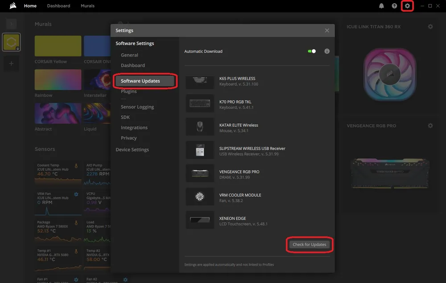
Task: Click K70 PRO RGB TKL device name
Action: click(x=235, y=102)
